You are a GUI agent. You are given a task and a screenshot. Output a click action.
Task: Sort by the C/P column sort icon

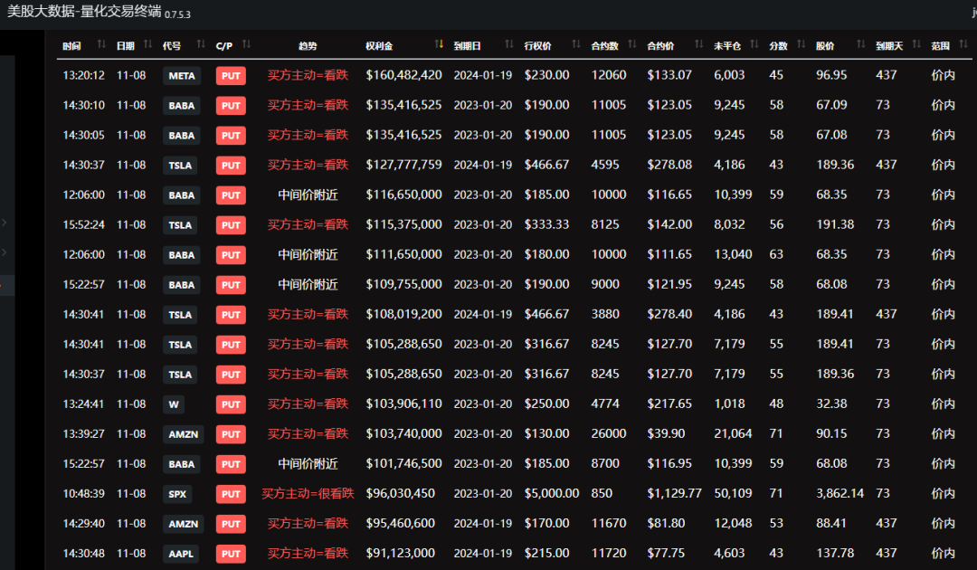tap(246, 44)
